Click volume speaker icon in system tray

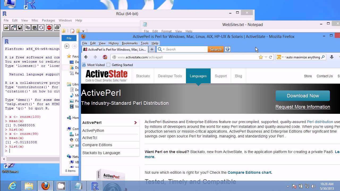[313, 186]
